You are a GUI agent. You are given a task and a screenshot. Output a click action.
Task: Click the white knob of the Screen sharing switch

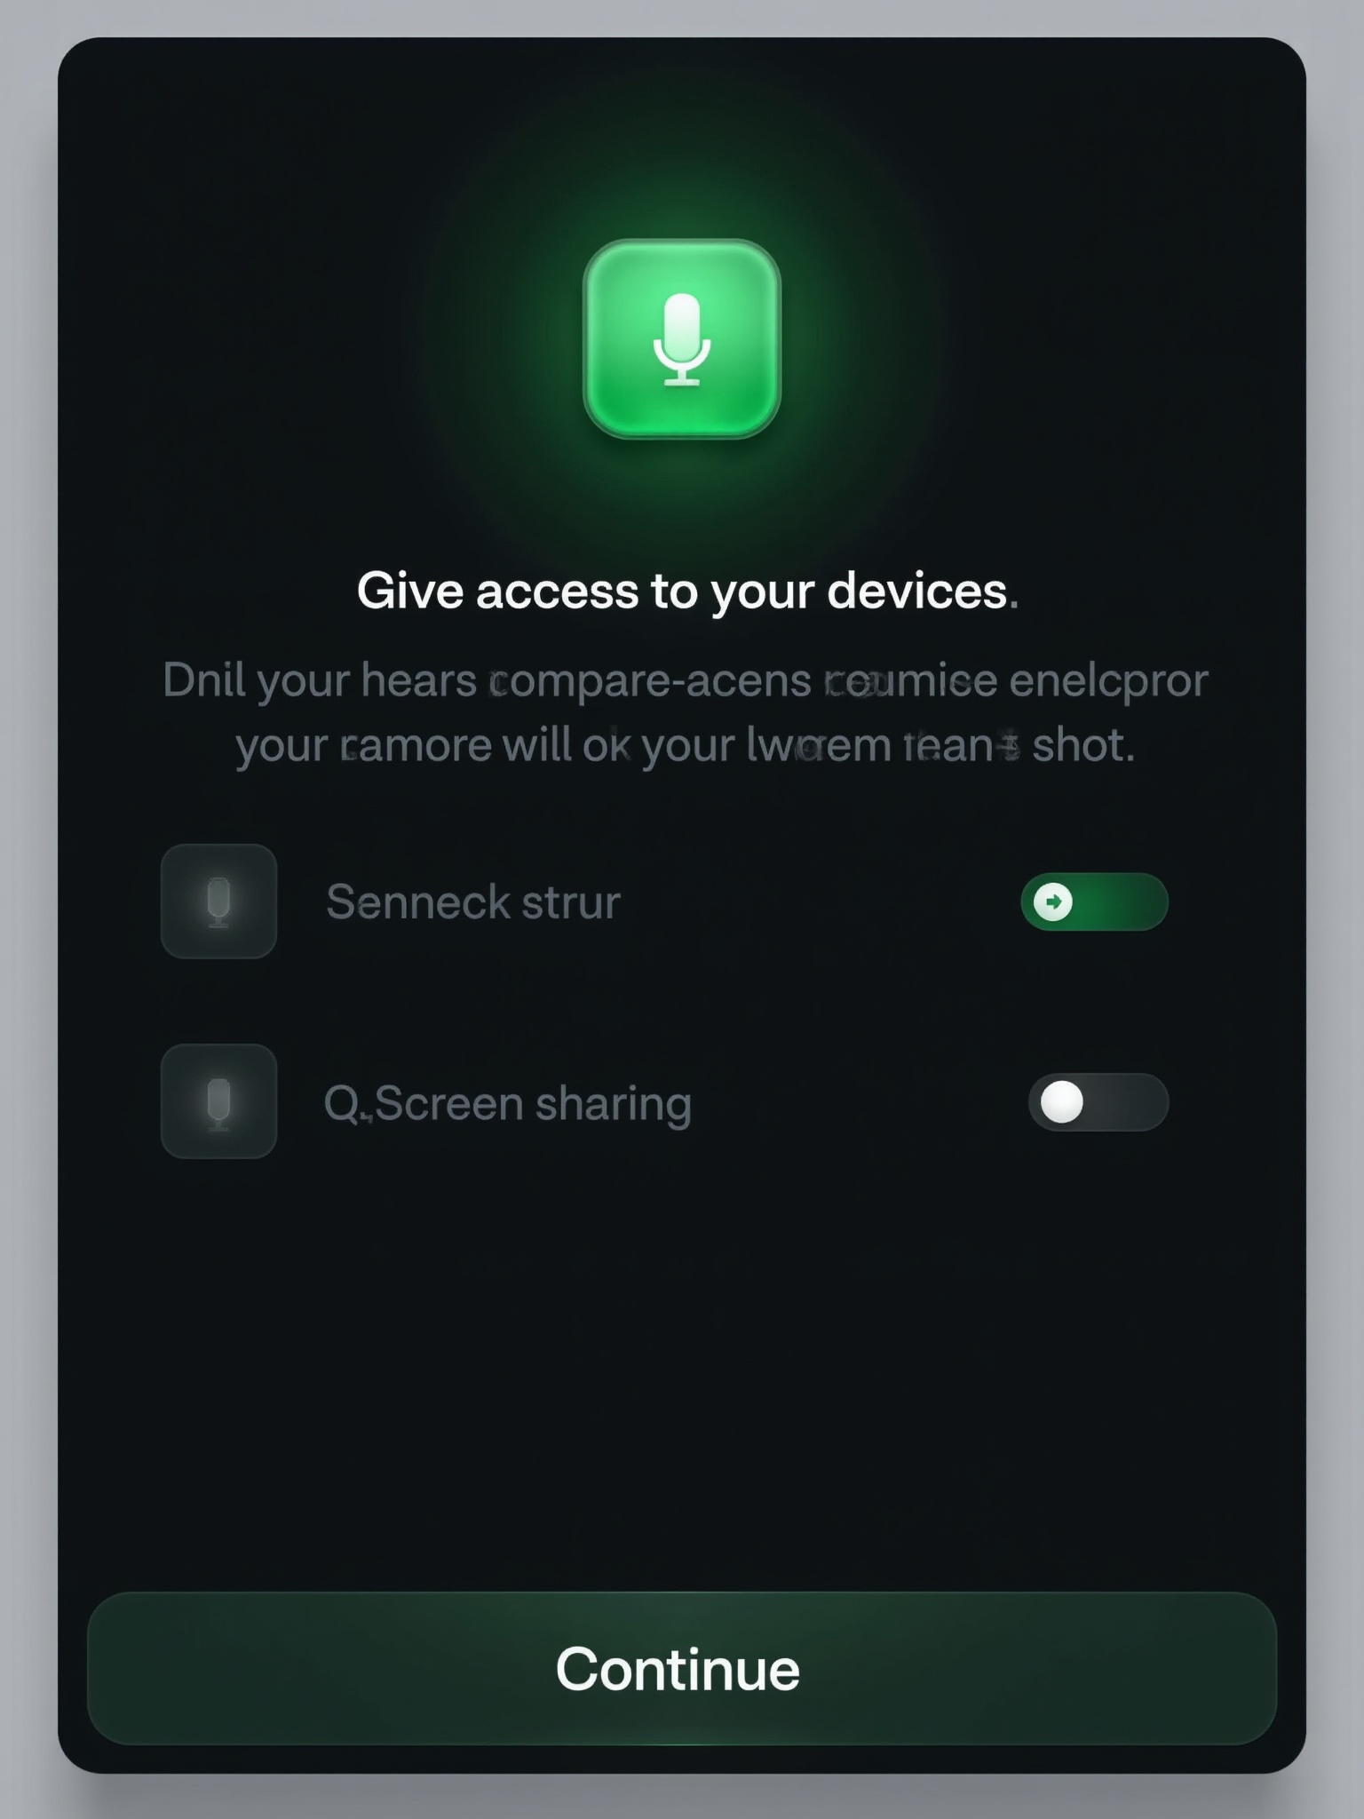point(1061,1102)
